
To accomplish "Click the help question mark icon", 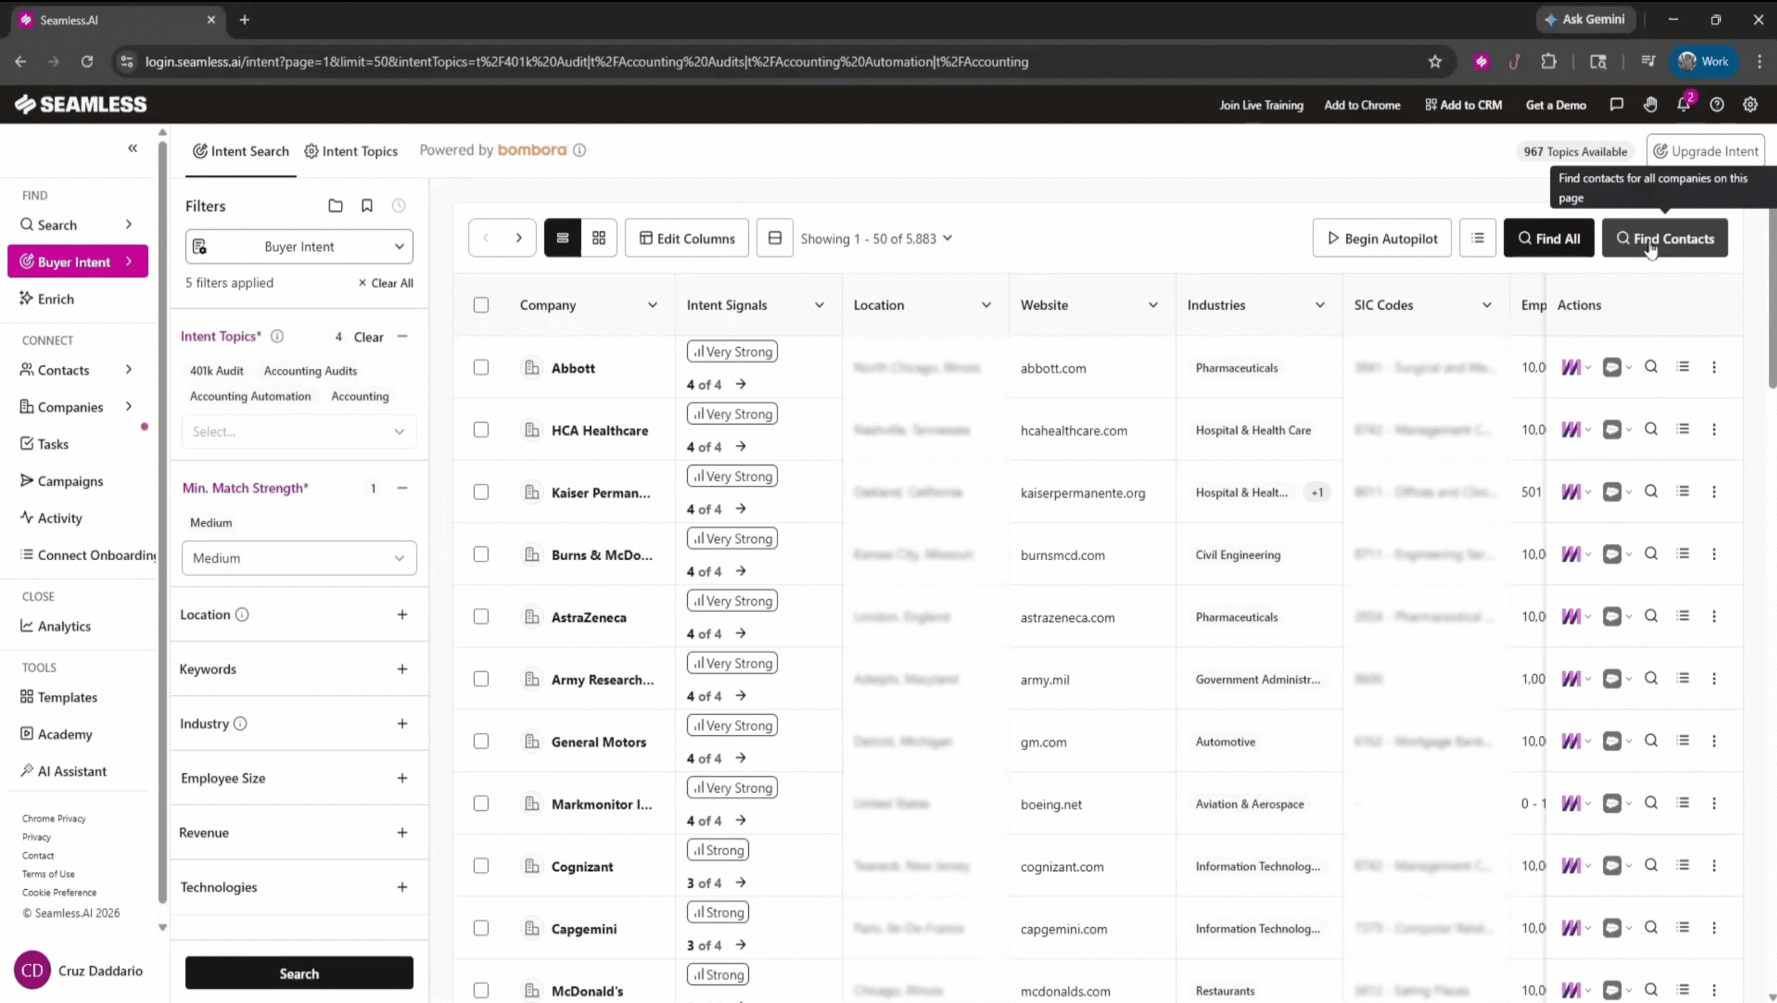I will point(1717,104).
